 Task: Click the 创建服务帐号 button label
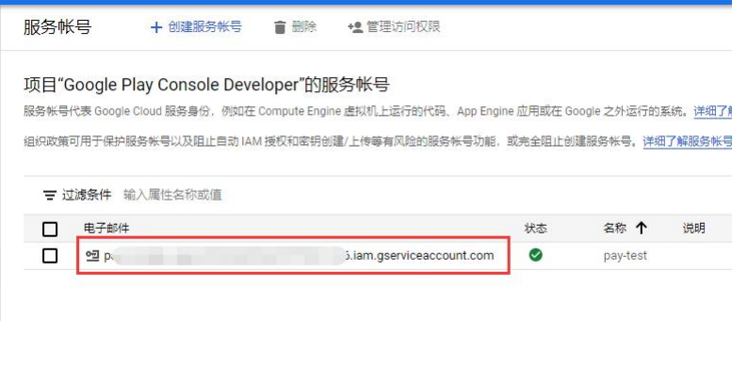click(x=204, y=26)
